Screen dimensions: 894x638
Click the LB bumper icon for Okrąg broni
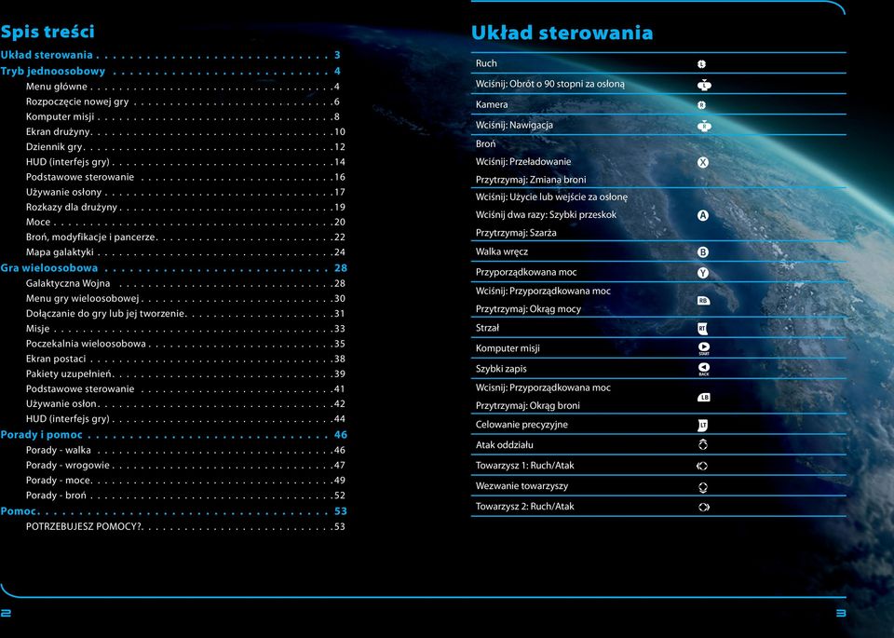pyautogui.click(x=704, y=398)
